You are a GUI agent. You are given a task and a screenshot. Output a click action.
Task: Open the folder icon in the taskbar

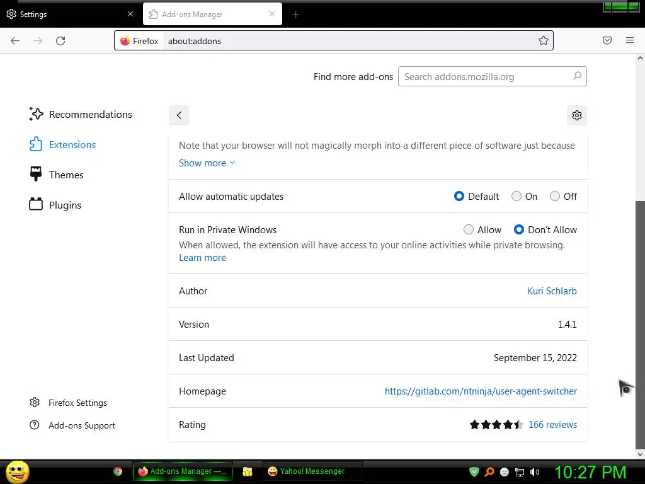247,471
